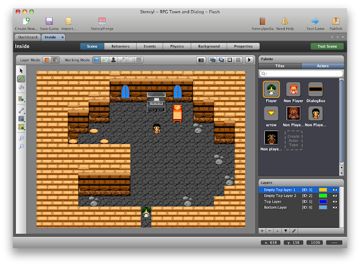Select the gray square working mode icon

[139, 60]
